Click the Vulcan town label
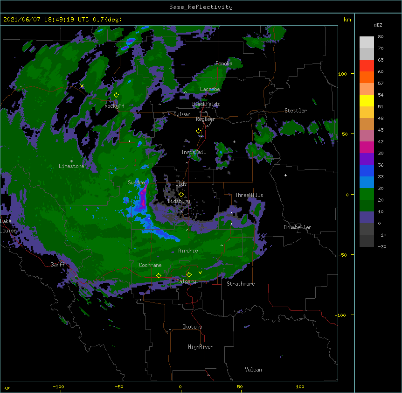The image size is (402, 393). point(253,370)
